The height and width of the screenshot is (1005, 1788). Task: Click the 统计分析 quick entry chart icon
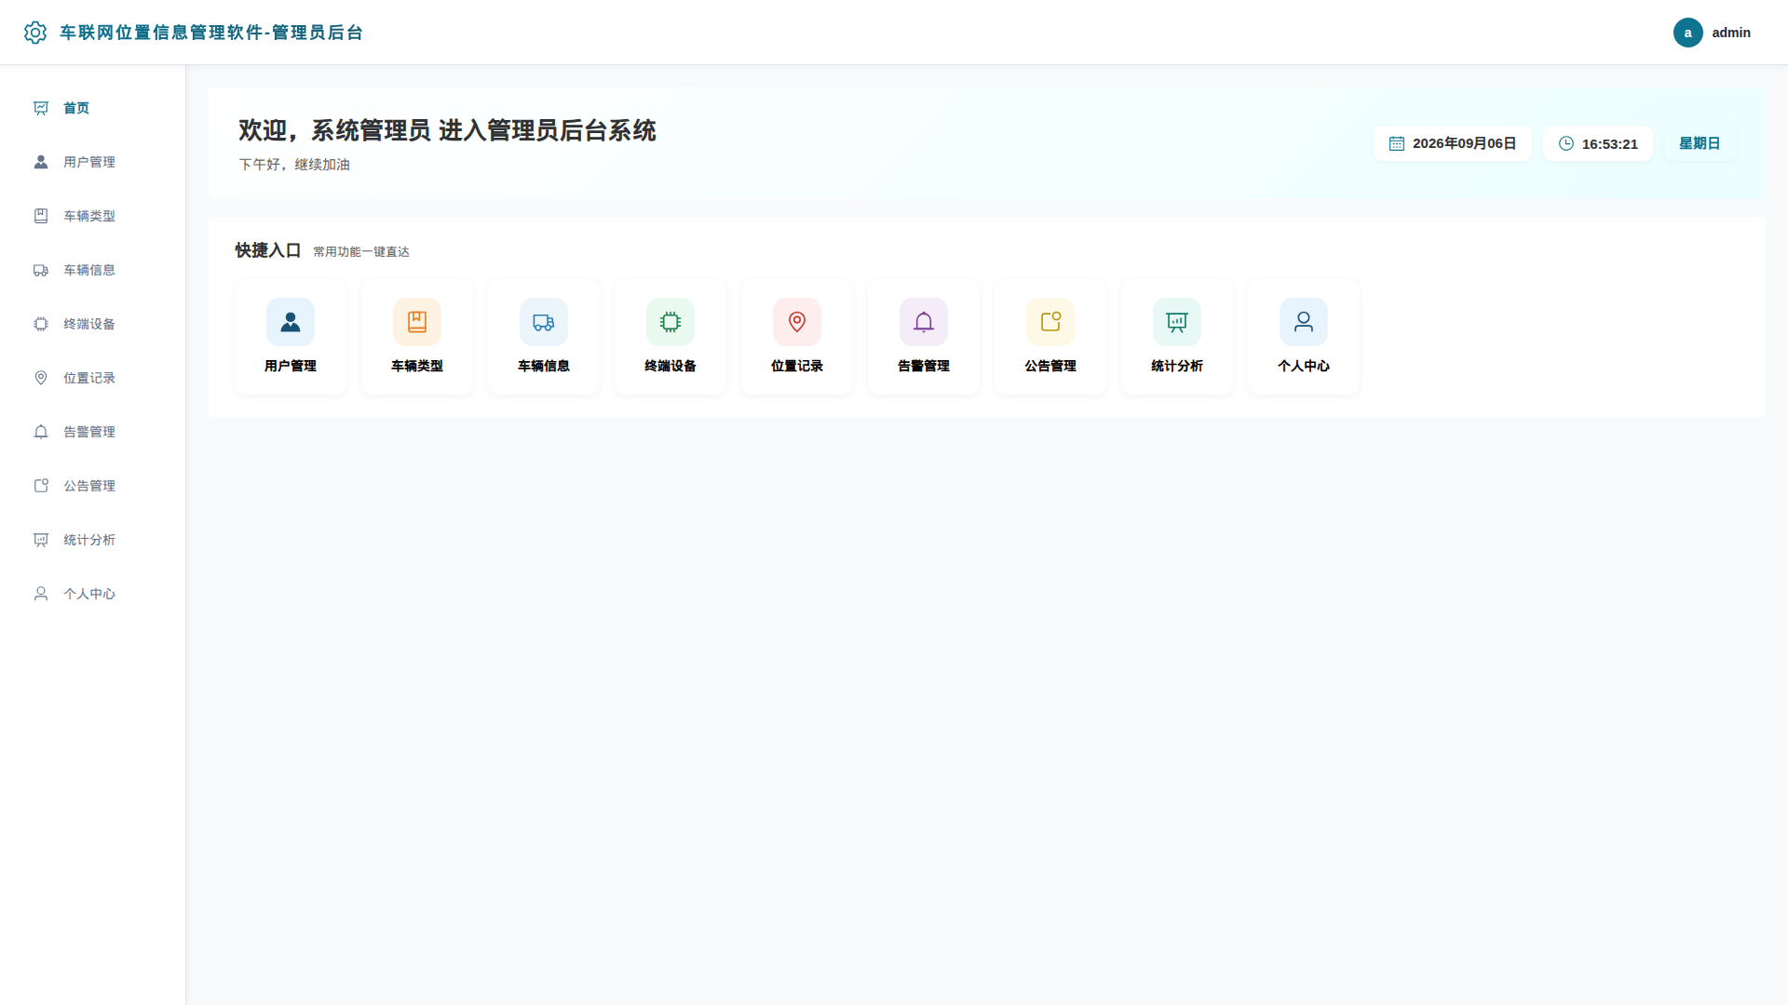point(1177,322)
